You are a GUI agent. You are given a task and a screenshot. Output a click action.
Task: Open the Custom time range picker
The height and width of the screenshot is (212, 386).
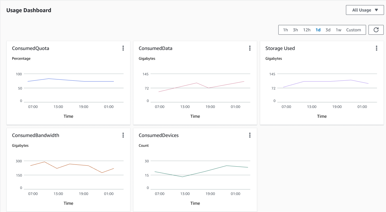tap(354, 30)
